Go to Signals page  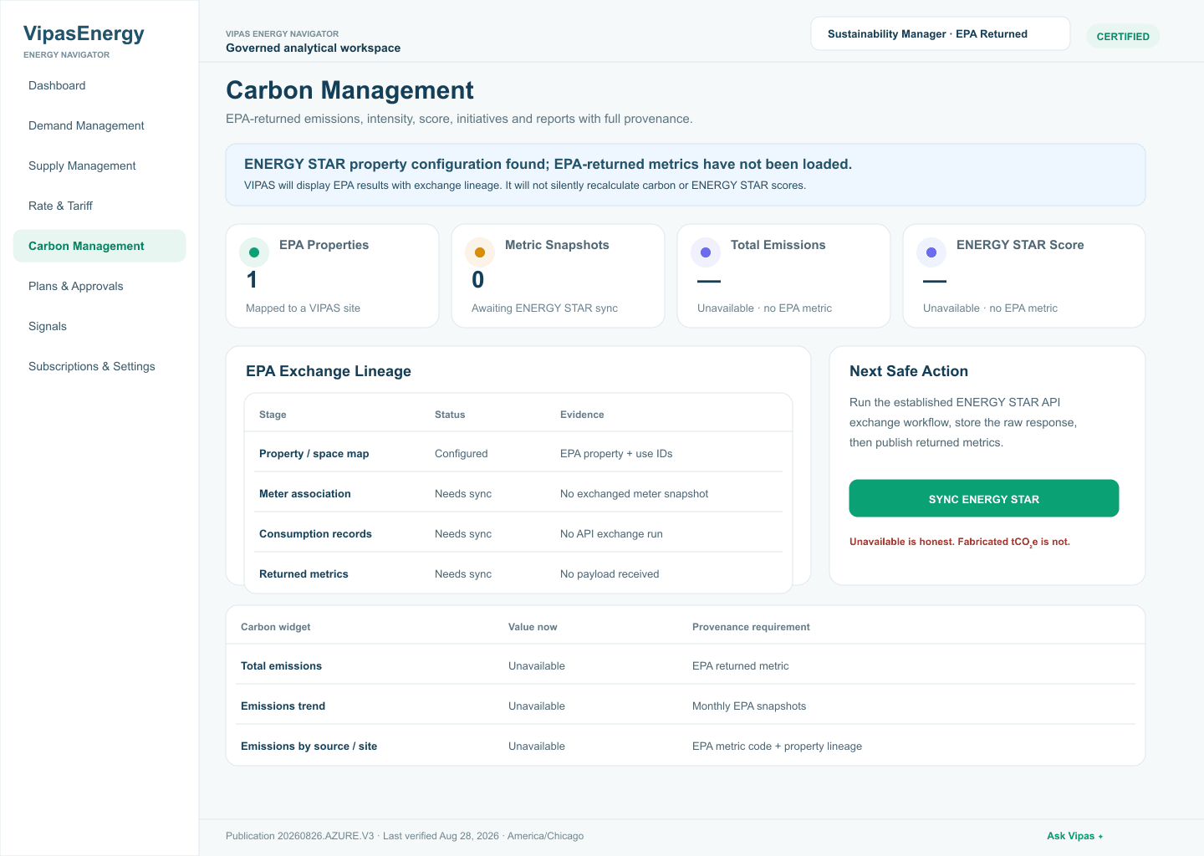point(99,326)
